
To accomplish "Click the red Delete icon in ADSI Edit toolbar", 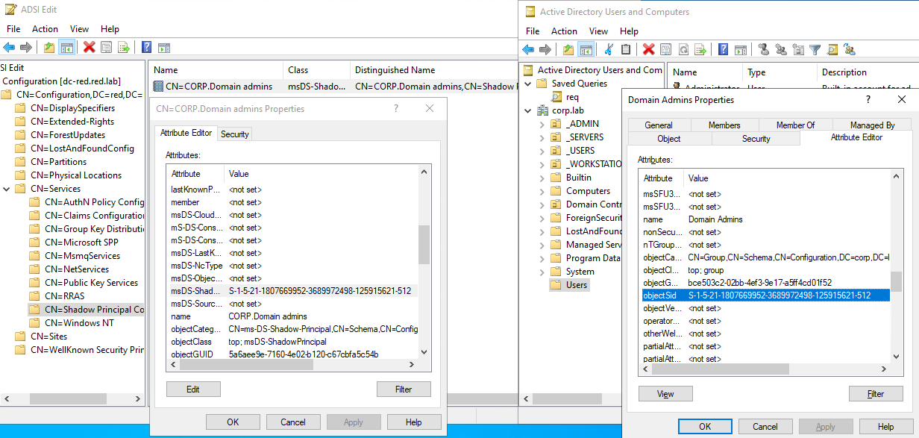I will (x=89, y=48).
